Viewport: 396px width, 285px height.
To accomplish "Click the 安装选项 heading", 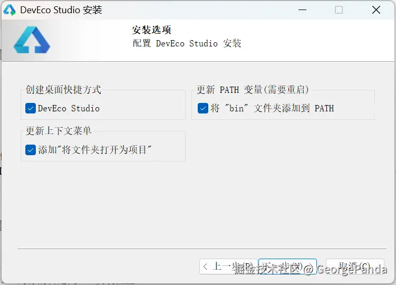I will pos(151,30).
